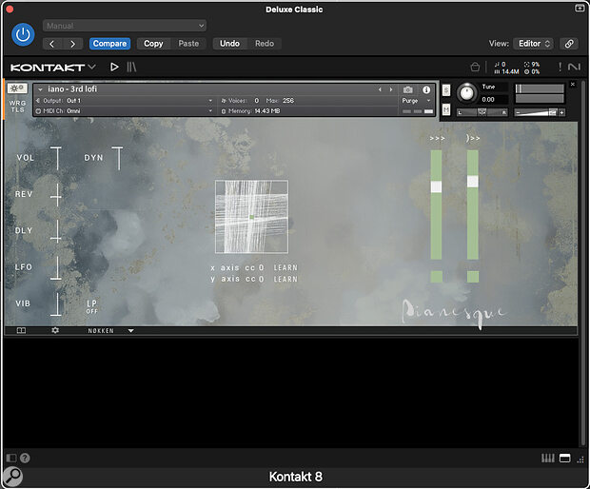Click the Compare button
The height and width of the screenshot is (489, 590).
109,44
